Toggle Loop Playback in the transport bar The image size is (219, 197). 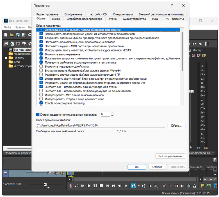[77, 186]
